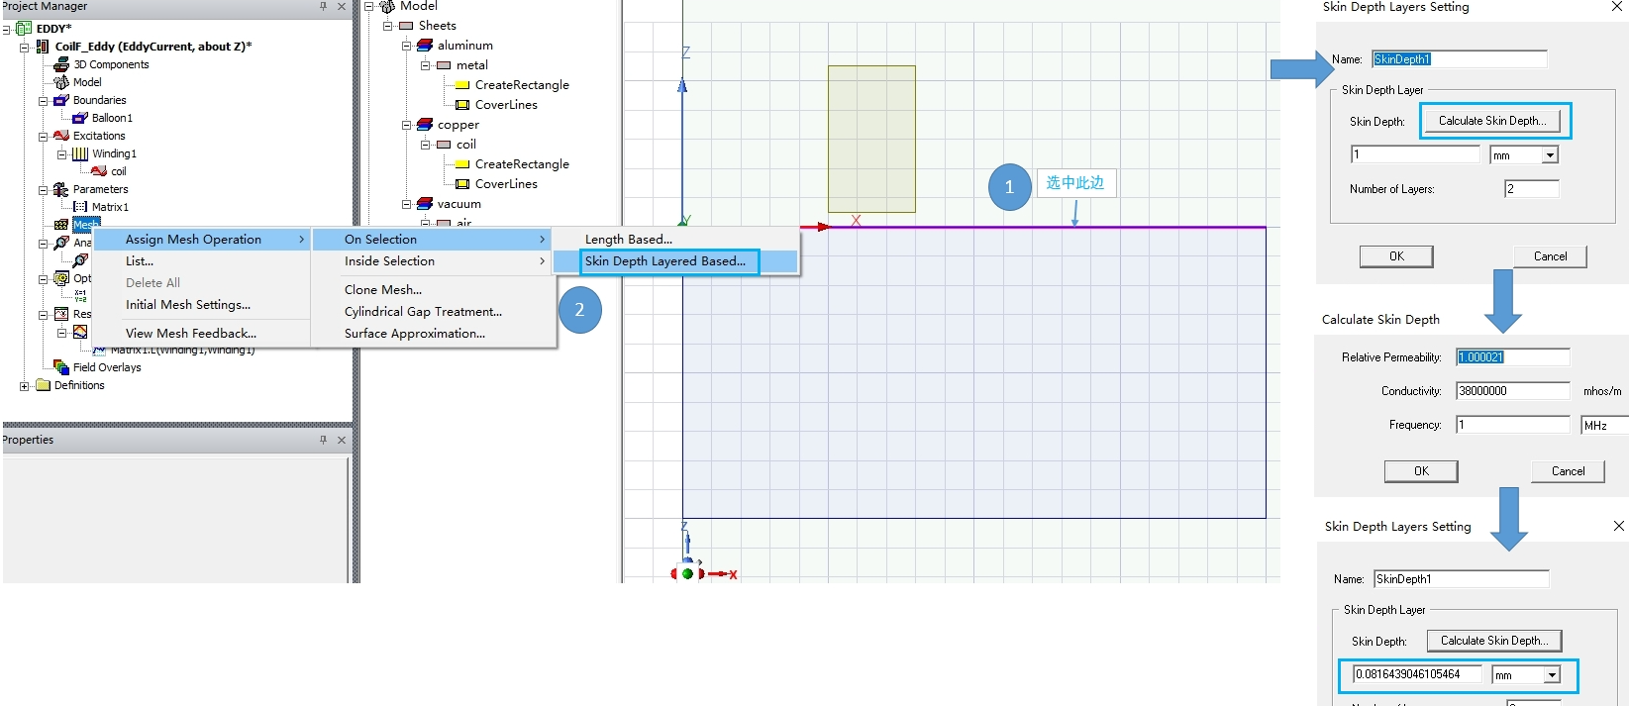Click OK in Skin Depth Layers Setting
Screen dimensions: 1629x706
point(1396,256)
